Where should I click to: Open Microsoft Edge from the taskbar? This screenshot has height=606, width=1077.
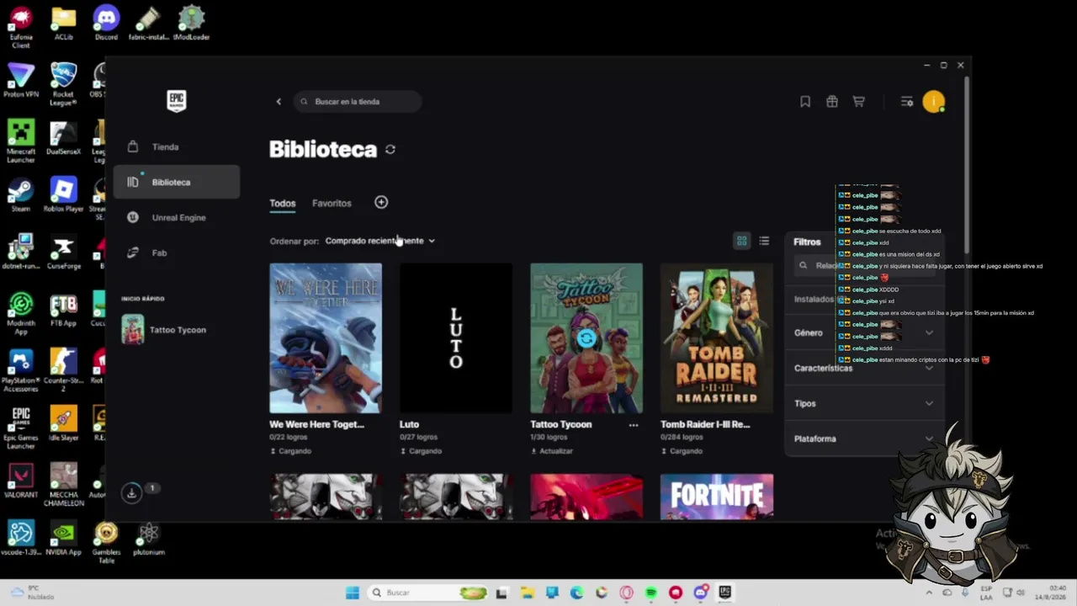point(576,593)
